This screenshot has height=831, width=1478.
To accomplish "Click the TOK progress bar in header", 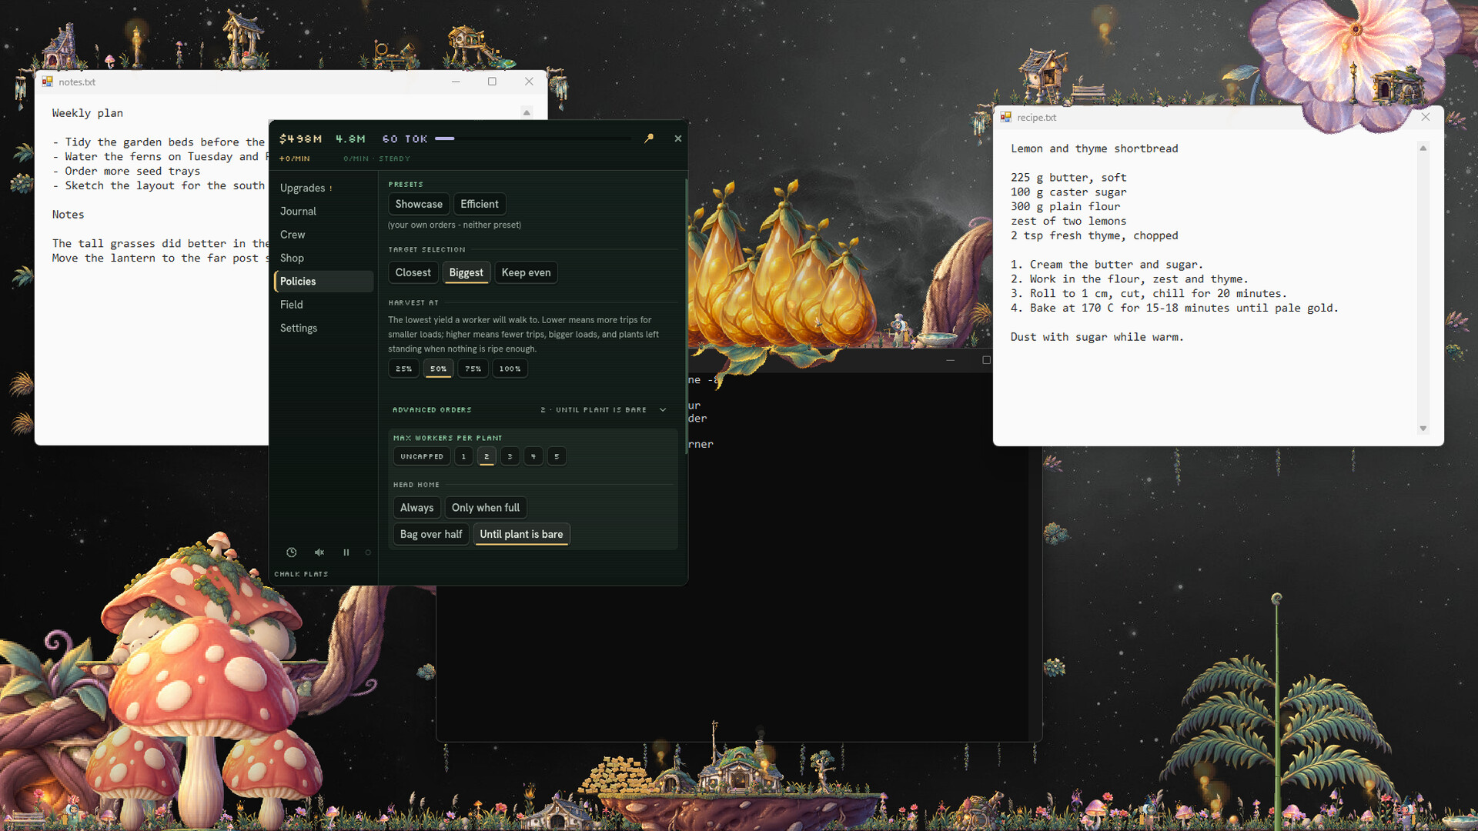I will [533, 138].
